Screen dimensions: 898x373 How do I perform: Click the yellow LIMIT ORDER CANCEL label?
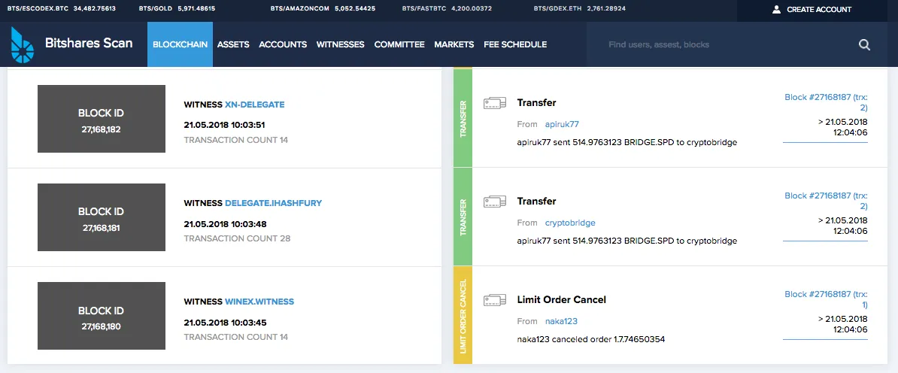[463, 315]
